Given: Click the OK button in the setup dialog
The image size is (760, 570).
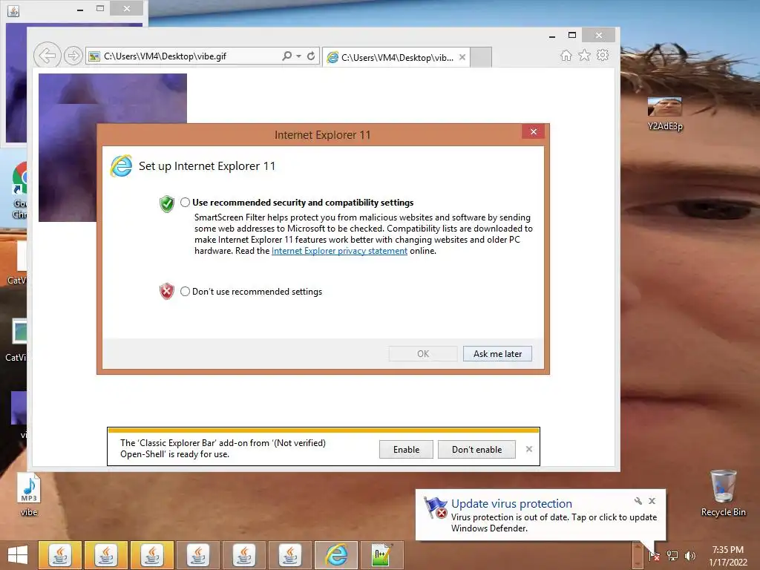Looking at the screenshot, I should (x=422, y=354).
